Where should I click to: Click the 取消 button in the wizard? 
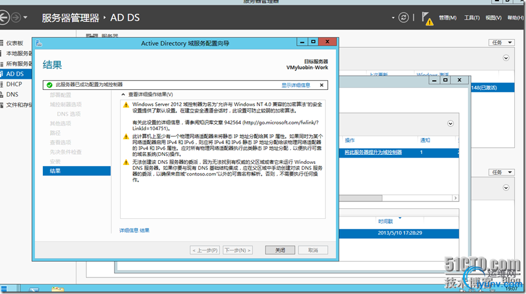tap(313, 250)
